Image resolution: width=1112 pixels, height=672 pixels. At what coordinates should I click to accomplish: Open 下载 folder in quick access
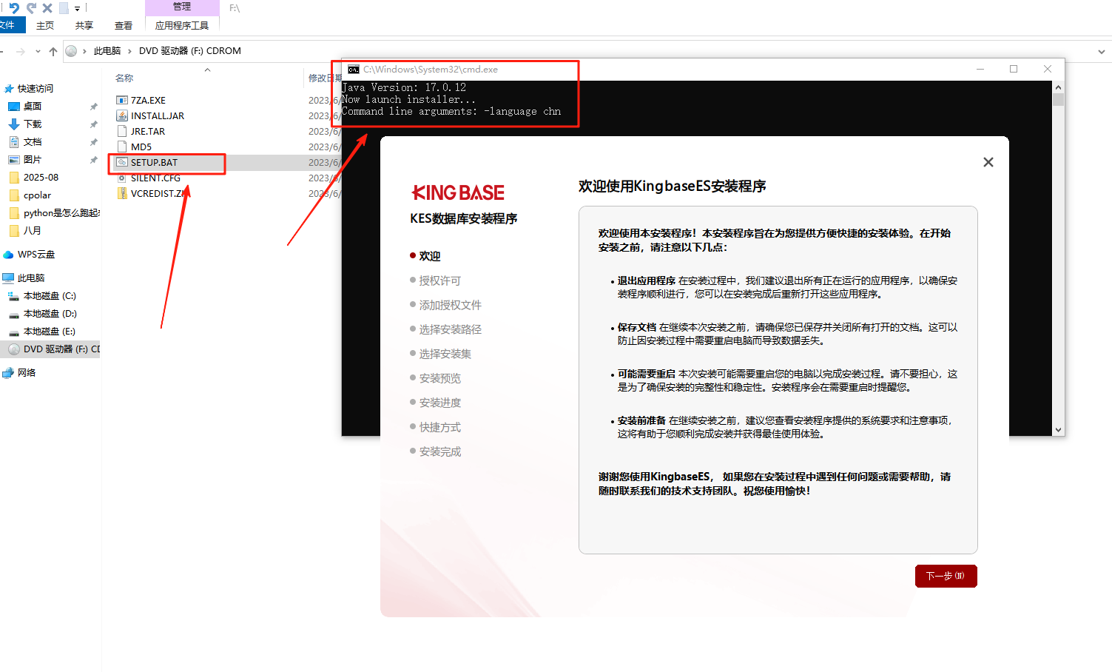click(33, 124)
